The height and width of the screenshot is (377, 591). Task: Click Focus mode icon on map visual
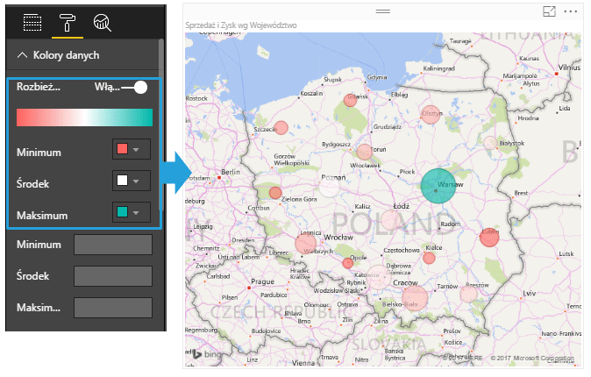(550, 11)
